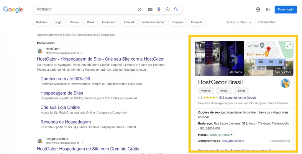This screenshot has height=154, width=302.
Task: Select the Domínio filter chip
Action: tap(197, 22)
